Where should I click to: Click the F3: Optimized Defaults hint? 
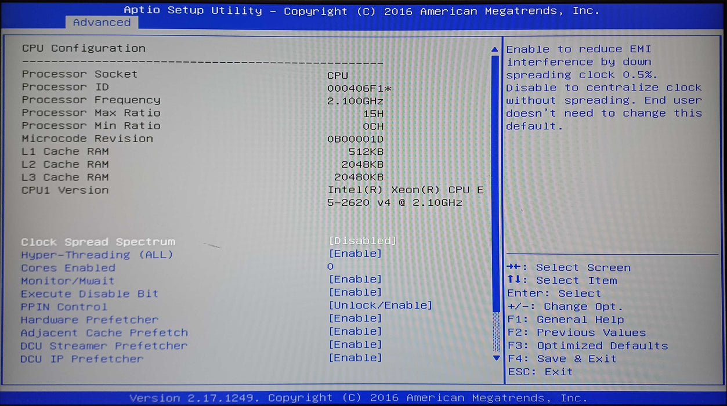pyautogui.click(x=588, y=346)
